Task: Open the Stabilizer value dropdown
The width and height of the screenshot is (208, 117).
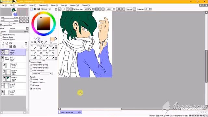Action: point(150,9)
